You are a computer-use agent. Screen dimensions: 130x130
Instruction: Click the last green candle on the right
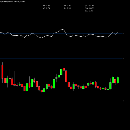click(118, 80)
